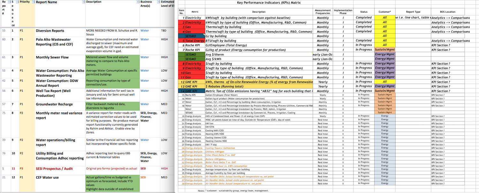Click Water link in Groundwater Recharge row
The height and width of the screenshot is (193, 479).
tap(145, 104)
